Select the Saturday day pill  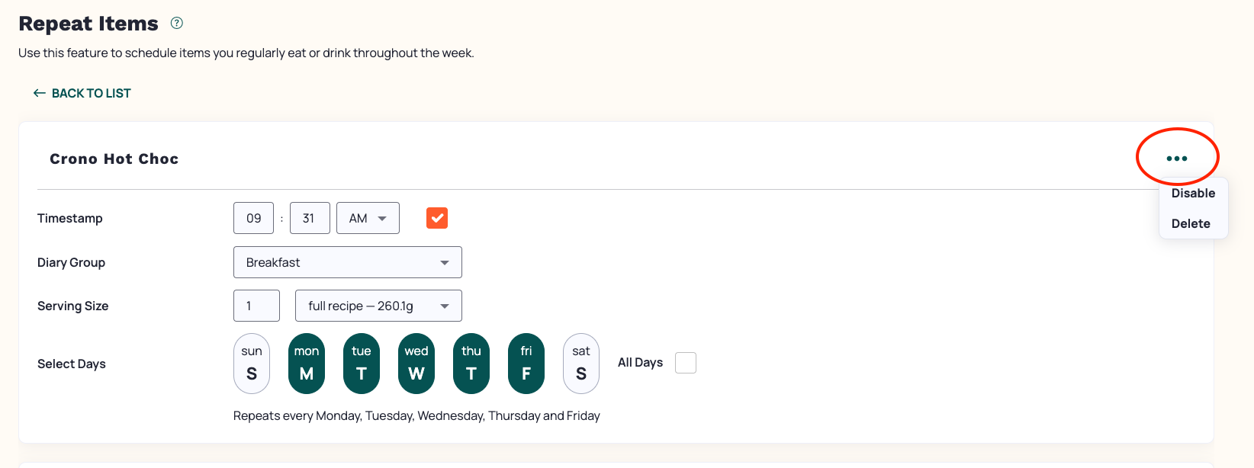(581, 364)
